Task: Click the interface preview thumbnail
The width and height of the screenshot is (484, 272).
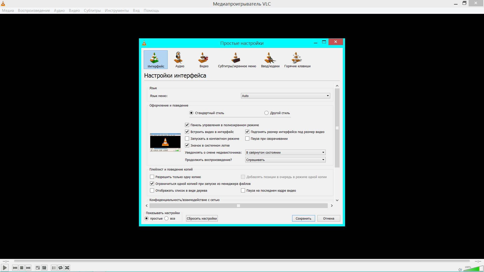Action: point(165,142)
